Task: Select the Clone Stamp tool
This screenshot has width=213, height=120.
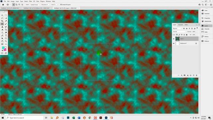Action: pos(2,27)
